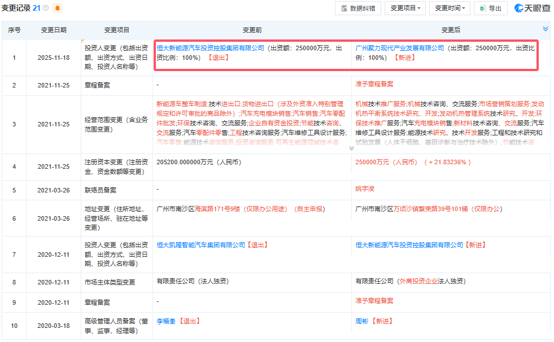The image size is (554, 342).
Task: Open 广州聚力现代产业发展有限公司 company link
Action: 400,49
